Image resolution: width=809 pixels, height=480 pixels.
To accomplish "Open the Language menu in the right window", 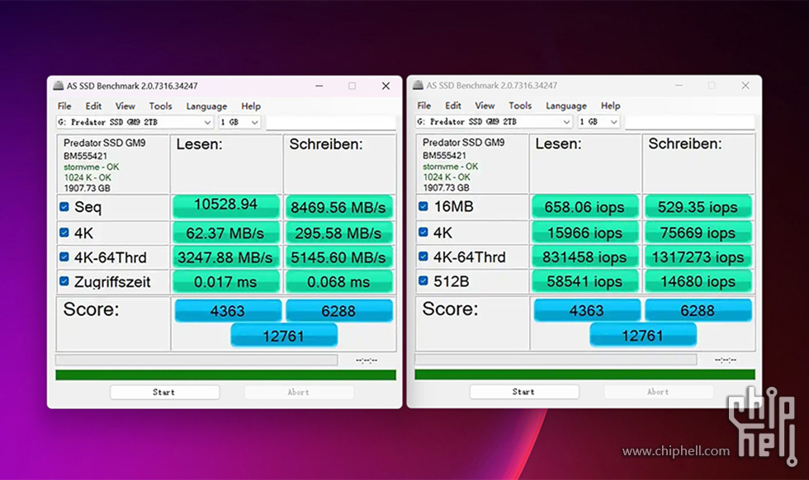I will [x=565, y=106].
